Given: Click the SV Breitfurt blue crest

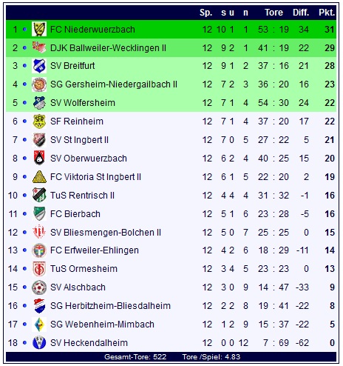Looking at the screenshot, I should coord(39,66).
